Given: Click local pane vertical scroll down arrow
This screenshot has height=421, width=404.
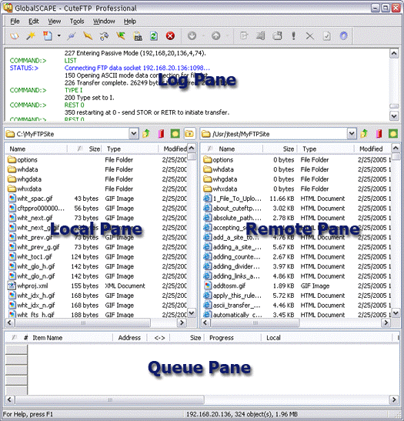Looking at the screenshot, I should coord(192,312).
